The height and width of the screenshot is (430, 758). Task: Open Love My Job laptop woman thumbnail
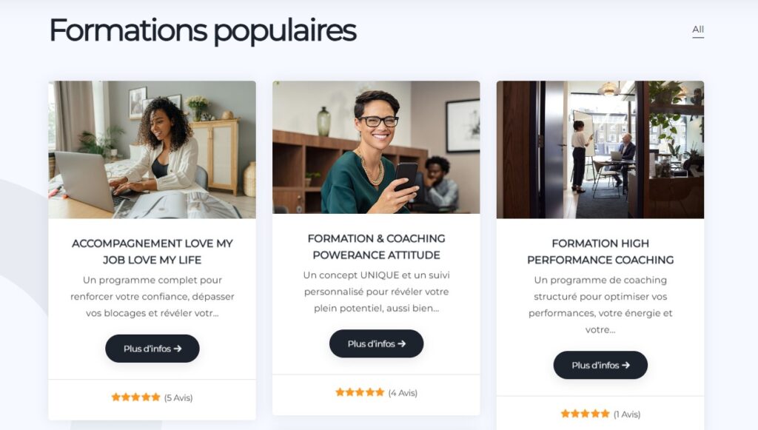pyautogui.click(x=152, y=150)
